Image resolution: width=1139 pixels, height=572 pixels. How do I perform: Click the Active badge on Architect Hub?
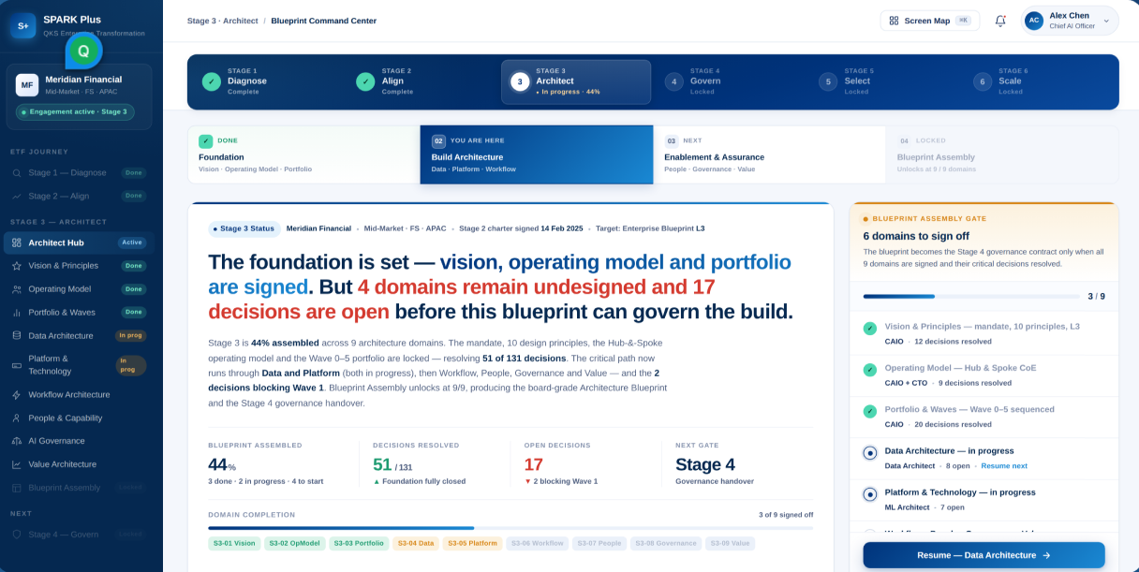click(132, 242)
